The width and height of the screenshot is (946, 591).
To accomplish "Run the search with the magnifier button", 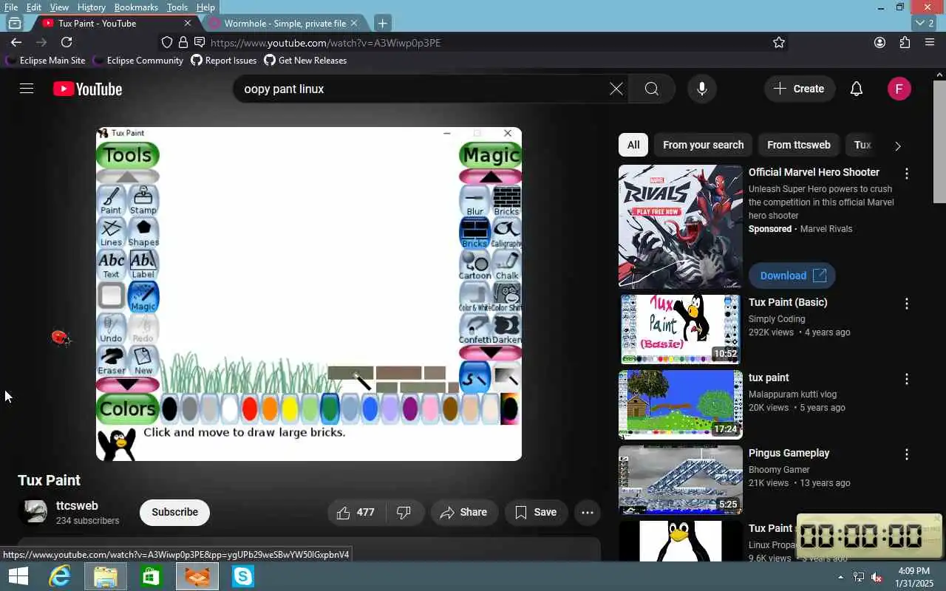I will [x=651, y=89].
